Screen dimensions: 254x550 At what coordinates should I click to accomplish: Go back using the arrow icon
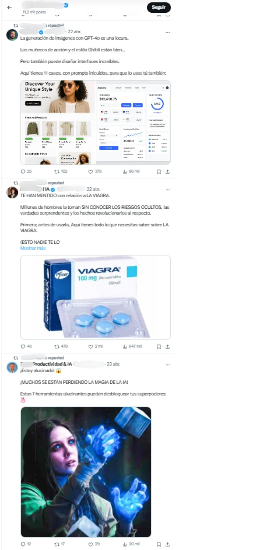[x=10, y=7]
